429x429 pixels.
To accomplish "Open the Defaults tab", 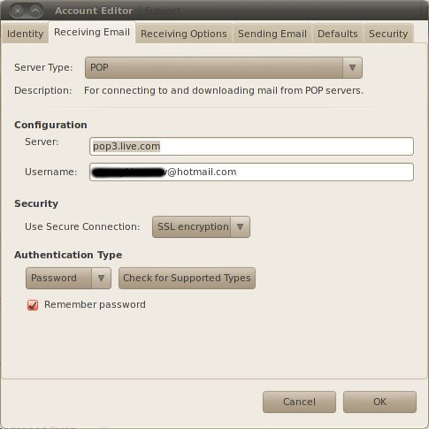I will [337, 34].
